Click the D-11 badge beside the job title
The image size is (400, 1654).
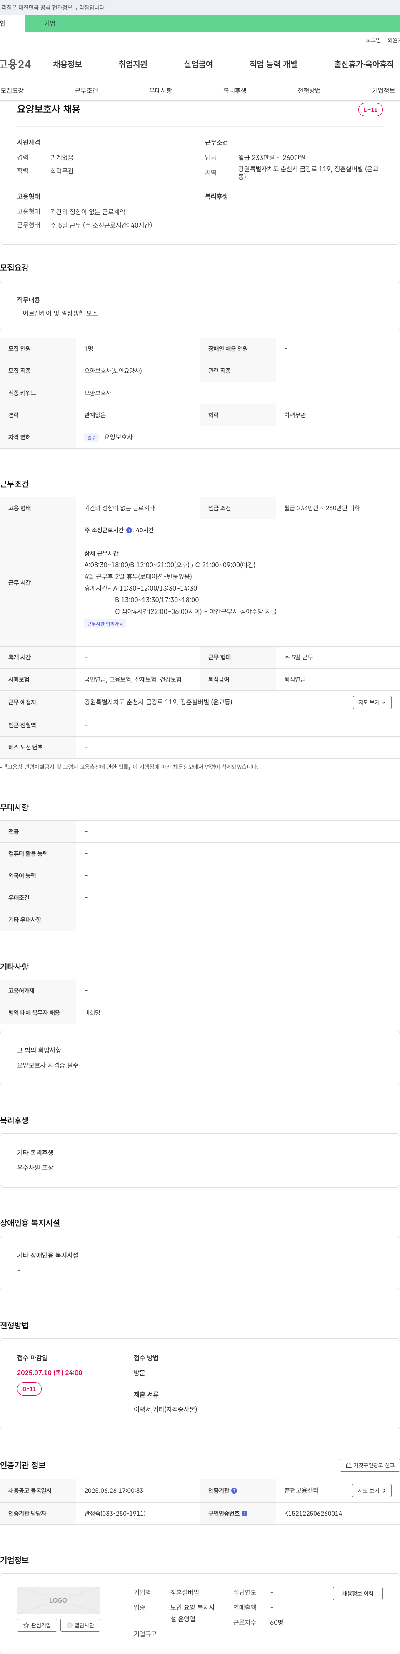pos(370,110)
